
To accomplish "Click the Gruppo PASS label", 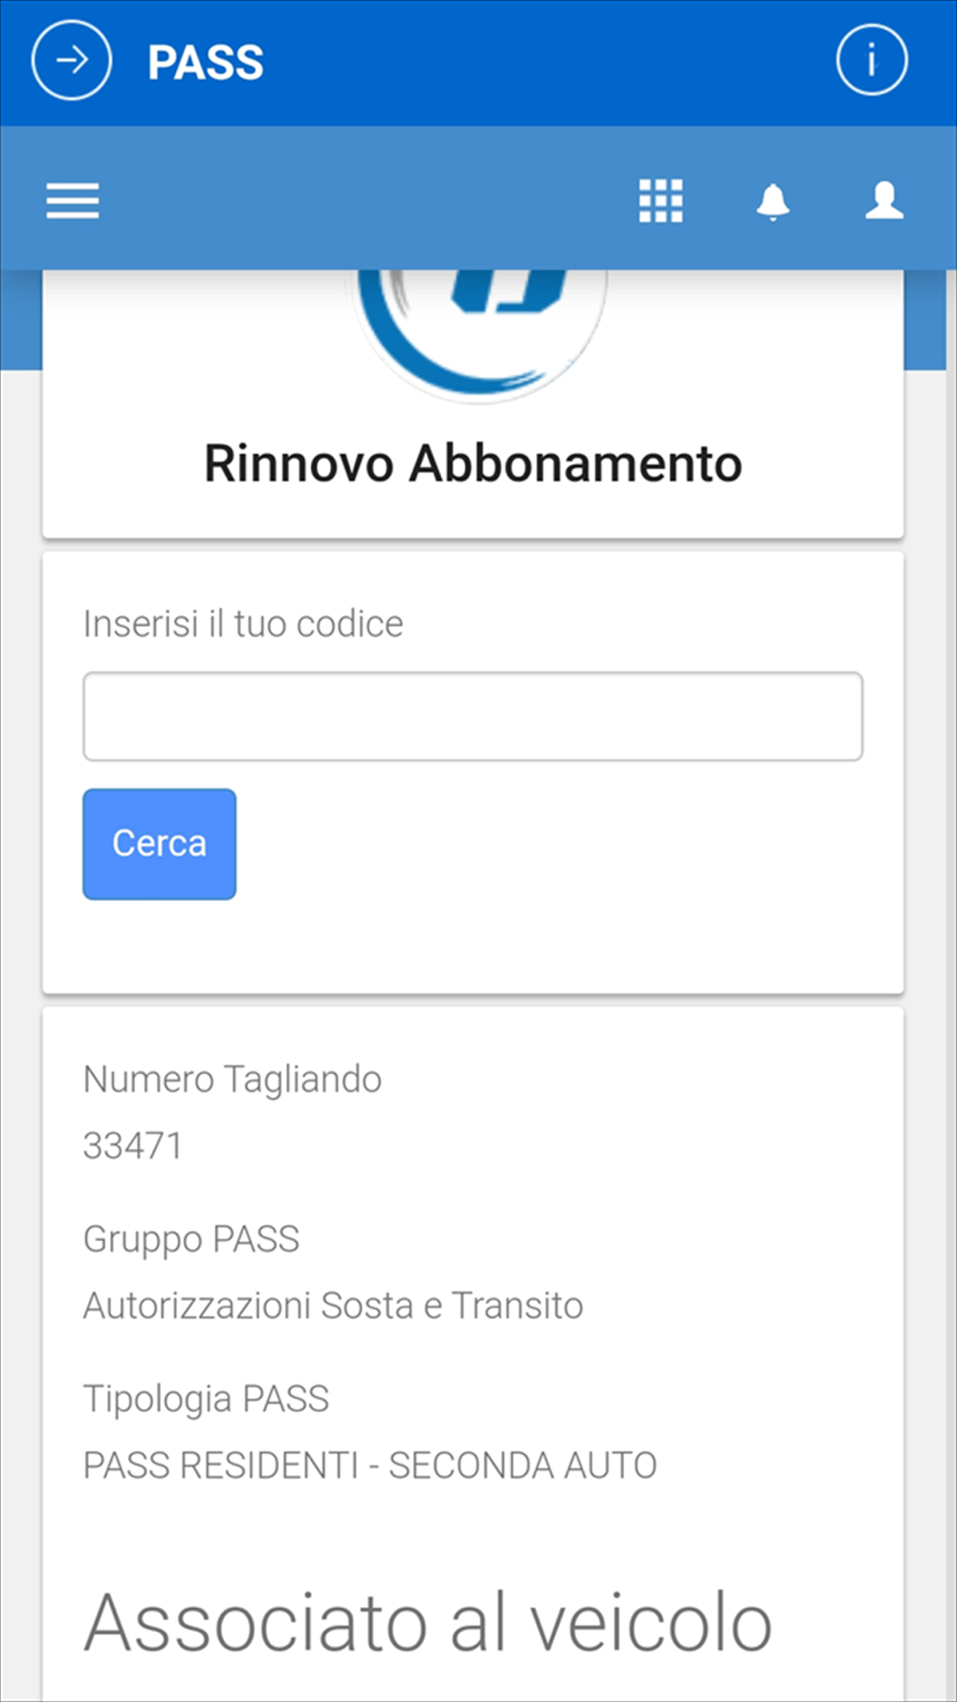I will point(191,1239).
